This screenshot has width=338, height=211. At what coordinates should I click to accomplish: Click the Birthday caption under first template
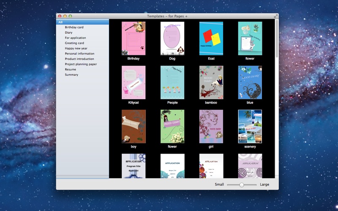134,59
